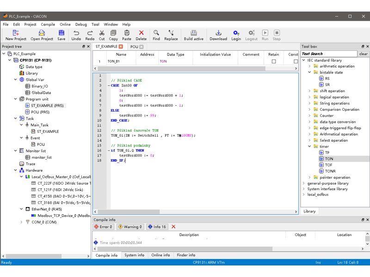Image resolution: width=370 pixels, height=277 pixels.
Task: Toggle the Error 0 filter button
Action: (103, 227)
